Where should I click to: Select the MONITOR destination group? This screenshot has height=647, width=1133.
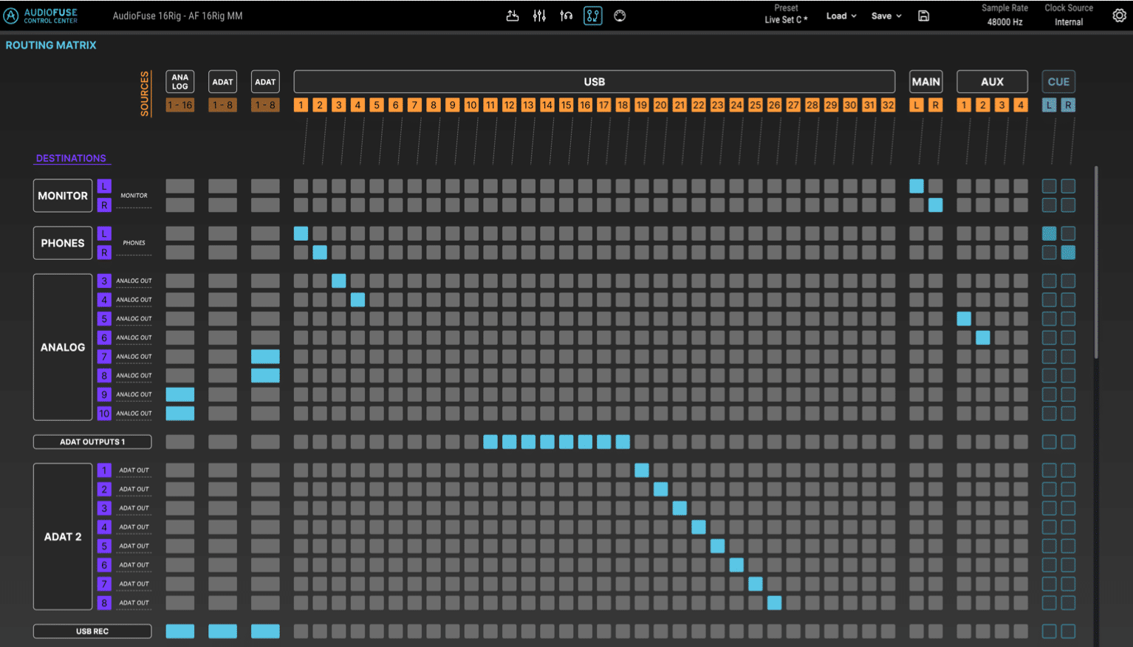(x=63, y=196)
